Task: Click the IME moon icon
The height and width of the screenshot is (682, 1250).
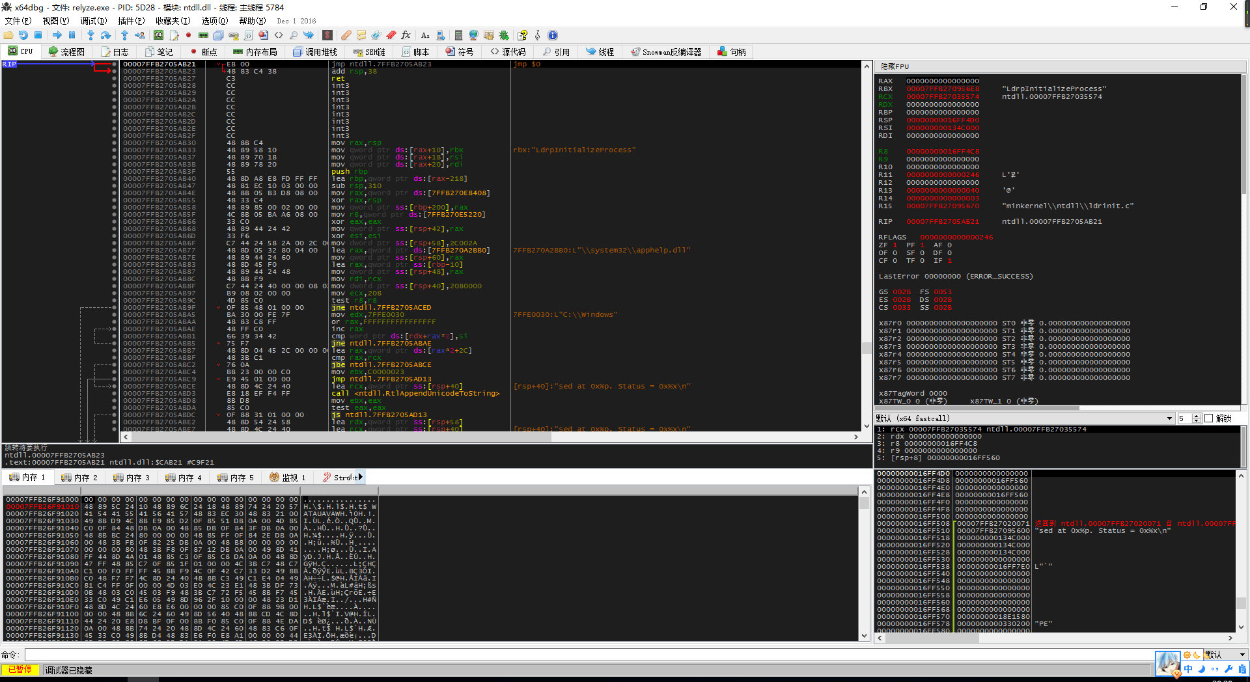Action: pos(1202,669)
